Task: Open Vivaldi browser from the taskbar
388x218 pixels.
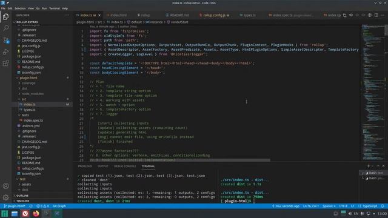Action: 25,213
